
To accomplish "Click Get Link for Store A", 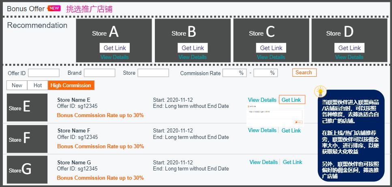I will click(115, 48).
